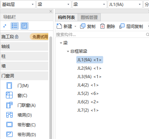Switch navigation to bulleted list view
This screenshot has width=149, height=139.
15,26
